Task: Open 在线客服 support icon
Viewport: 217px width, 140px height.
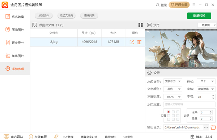Action: [31, 136]
